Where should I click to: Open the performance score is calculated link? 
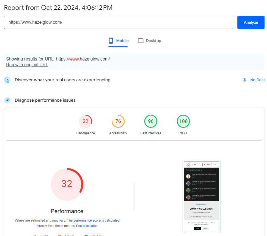(x=96, y=220)
